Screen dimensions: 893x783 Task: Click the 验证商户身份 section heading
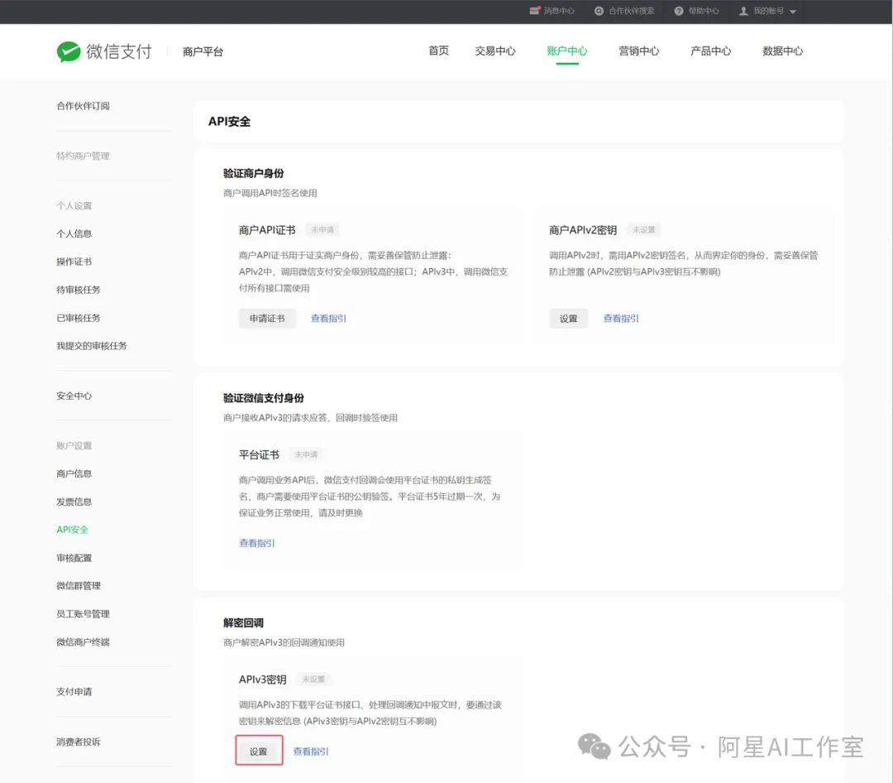(x=254, y=173)
